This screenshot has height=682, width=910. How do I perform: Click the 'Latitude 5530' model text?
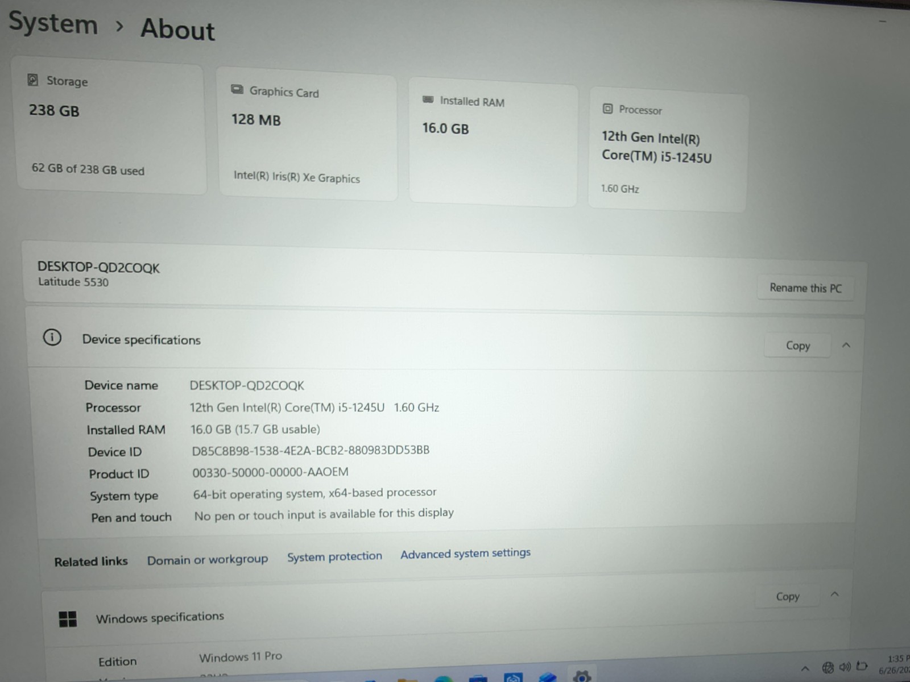73,282
